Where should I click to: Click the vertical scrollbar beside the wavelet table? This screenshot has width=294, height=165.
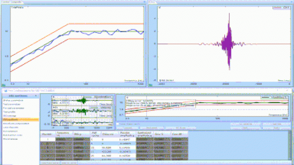[290, 145]
